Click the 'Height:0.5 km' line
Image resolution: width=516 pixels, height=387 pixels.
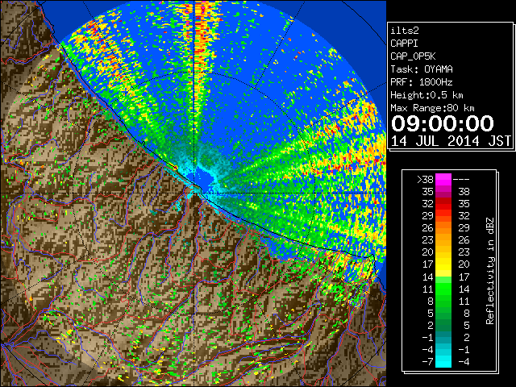[427, 95]
